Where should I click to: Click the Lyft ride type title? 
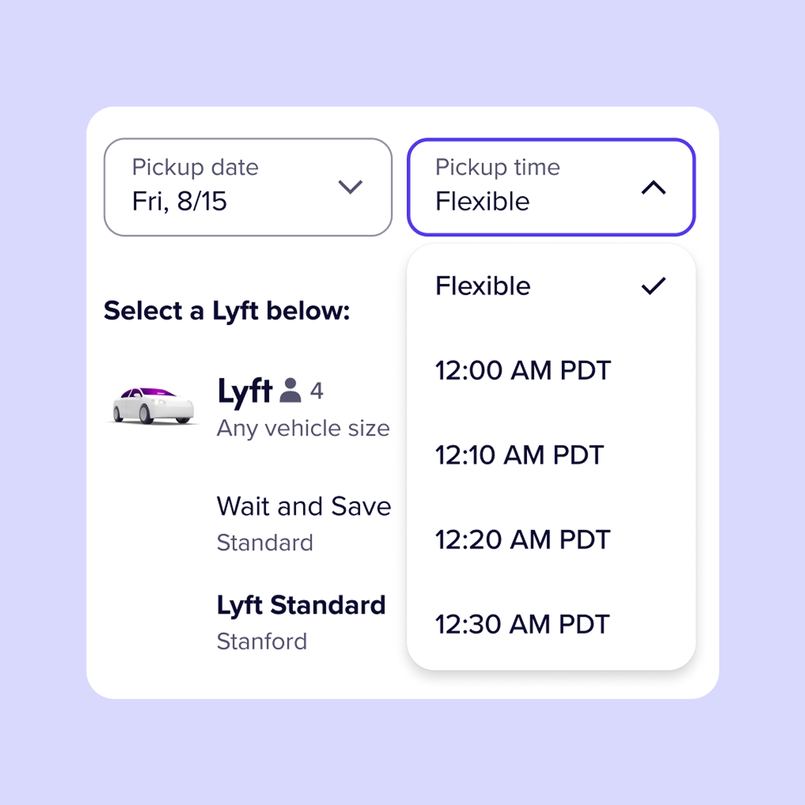point(244,391)
